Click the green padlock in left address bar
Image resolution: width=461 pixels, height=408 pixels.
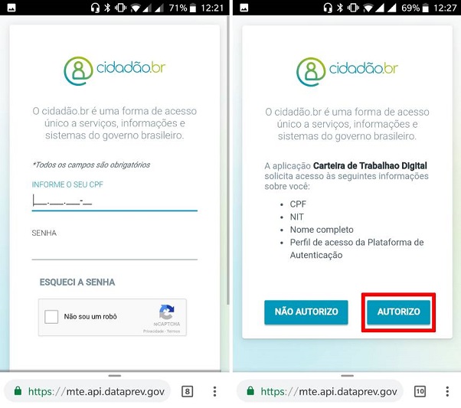18,390
